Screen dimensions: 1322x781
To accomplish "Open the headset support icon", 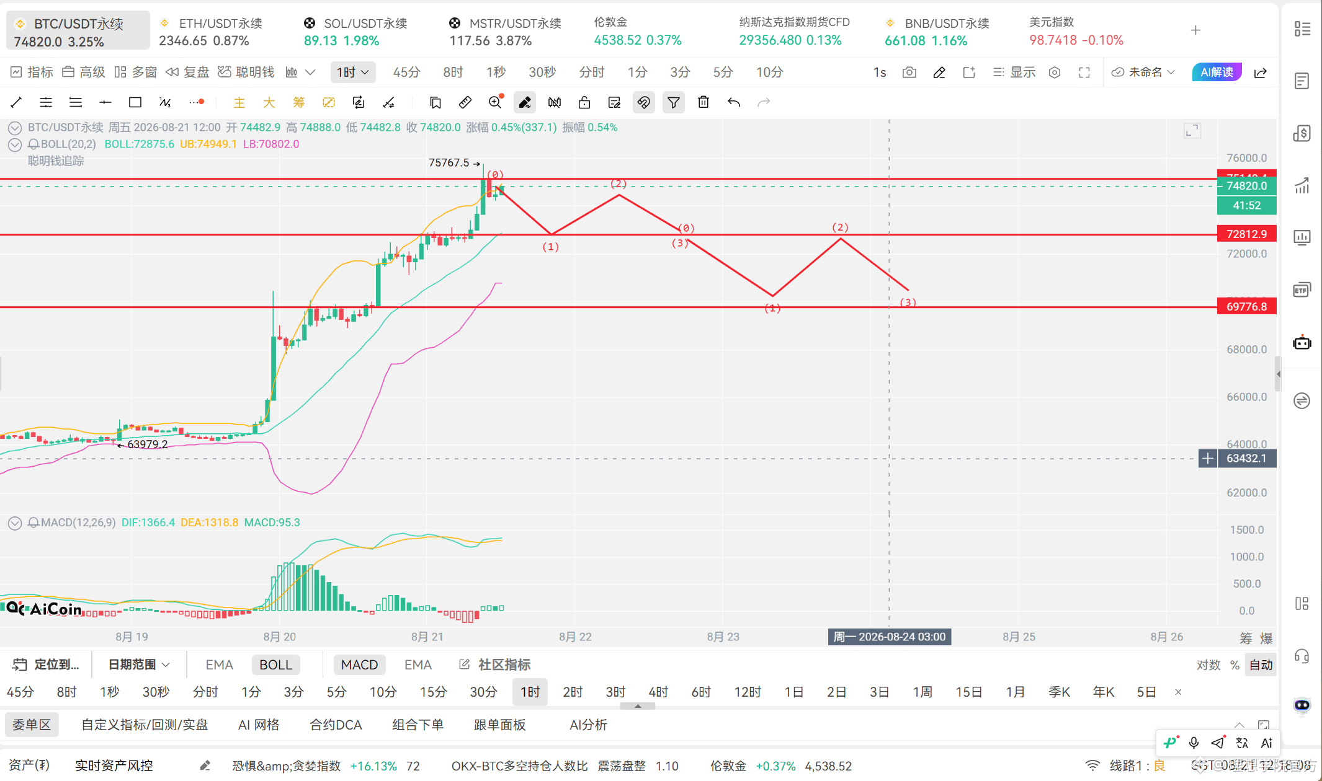I will (x=1302, y=656).
